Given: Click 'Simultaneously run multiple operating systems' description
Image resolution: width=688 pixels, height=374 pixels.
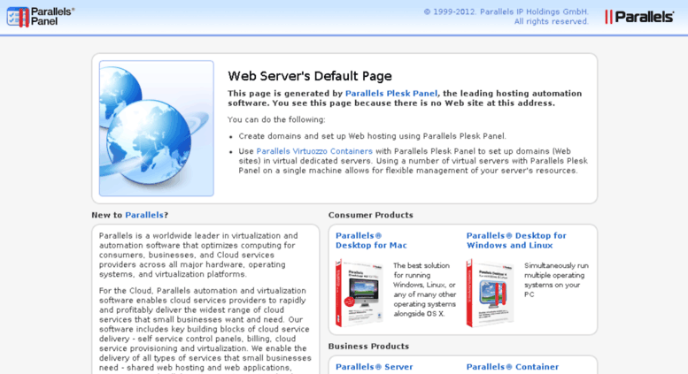Looking at the screenshot, I should point(556,280).
